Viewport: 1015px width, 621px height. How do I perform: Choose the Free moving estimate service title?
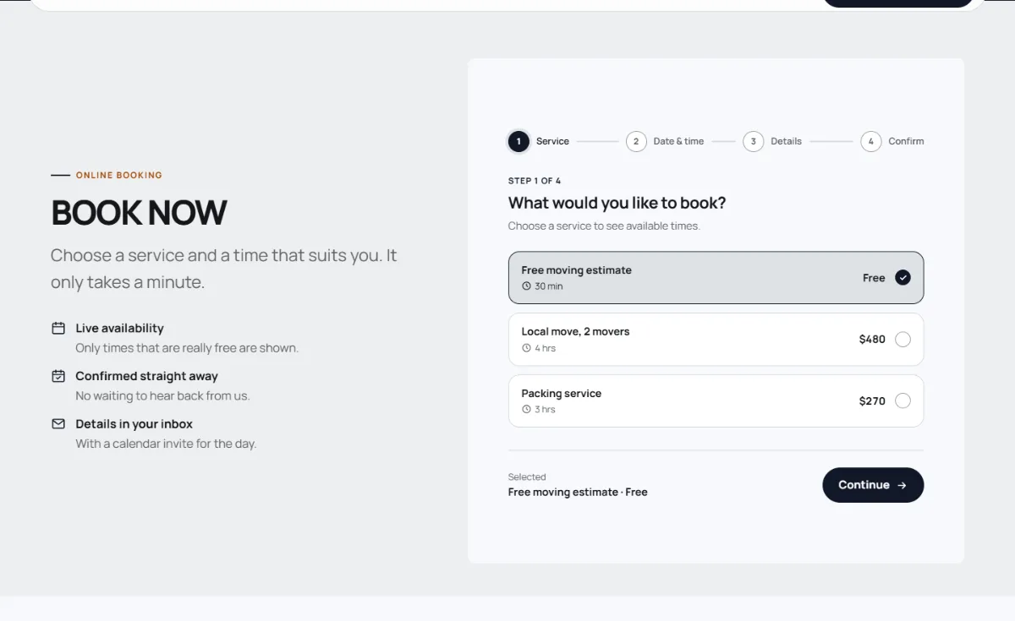[x=576, y=270]
